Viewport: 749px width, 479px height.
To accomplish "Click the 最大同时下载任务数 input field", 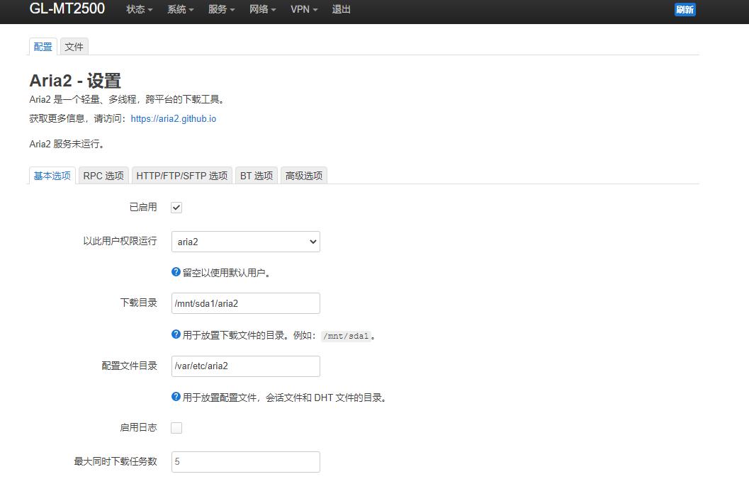I will 245,461.
